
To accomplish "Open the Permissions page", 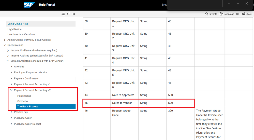I will (x=24, y=96).
